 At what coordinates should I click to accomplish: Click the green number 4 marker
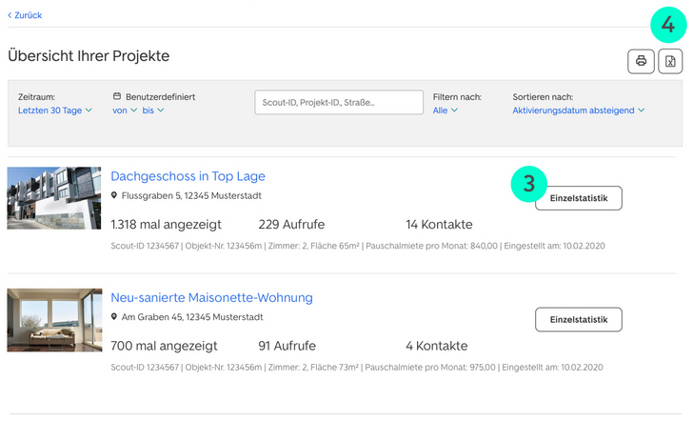(668, 24)
